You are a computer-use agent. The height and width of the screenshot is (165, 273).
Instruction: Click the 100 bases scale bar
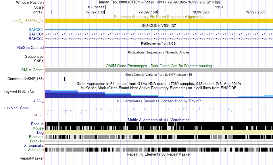tap(159, 7)
